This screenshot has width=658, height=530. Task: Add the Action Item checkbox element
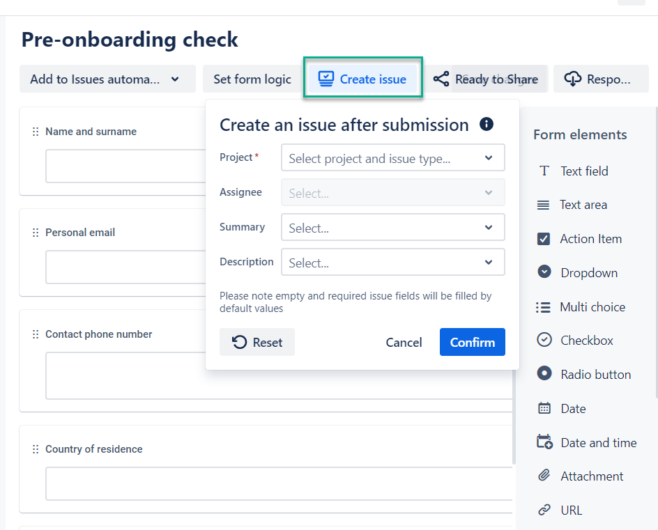click(544, 239)
